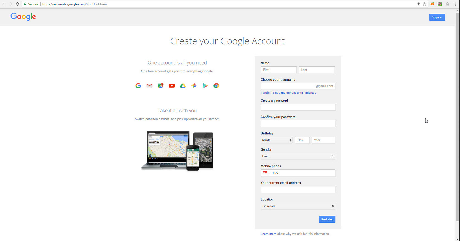The width and height of the screenshot is (460, 241).
Task: Click the Google Maps icon
Action: [x=161, y=86]
